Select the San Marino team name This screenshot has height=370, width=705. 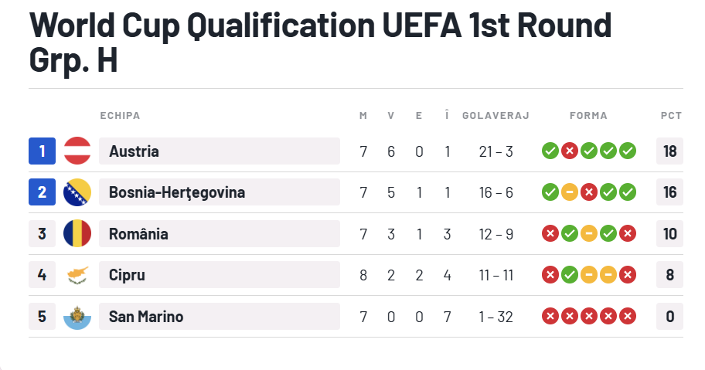coord(146,316)
